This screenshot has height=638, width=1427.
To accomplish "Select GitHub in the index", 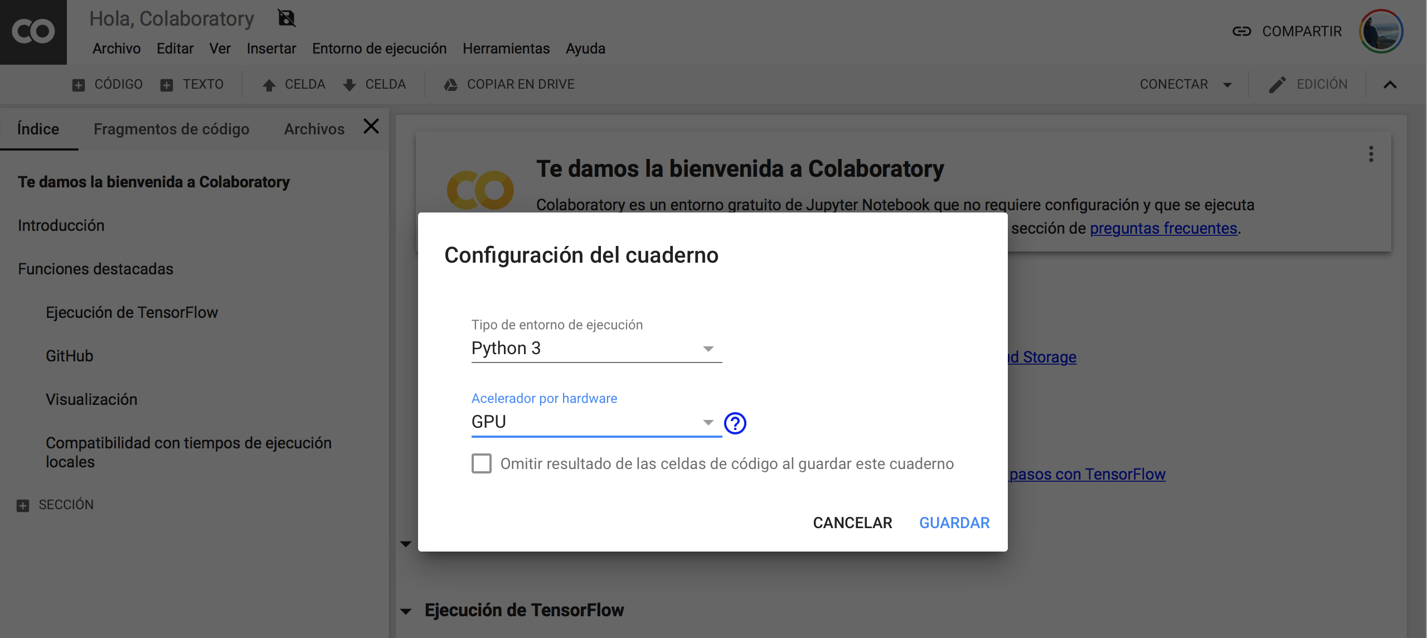I will point(69,356).
